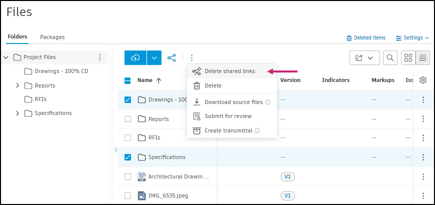Choose Download source files
Image resolution: width=435 pixels, height=205 pixels.
click(x=232, y=102)
